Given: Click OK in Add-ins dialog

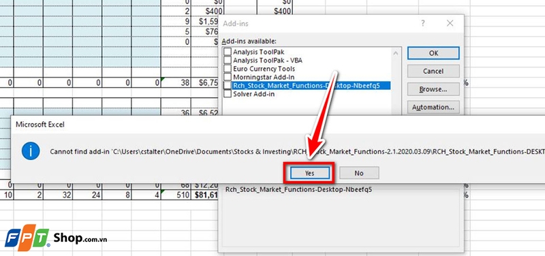Looking at the screenshot, I should point(433,53).
